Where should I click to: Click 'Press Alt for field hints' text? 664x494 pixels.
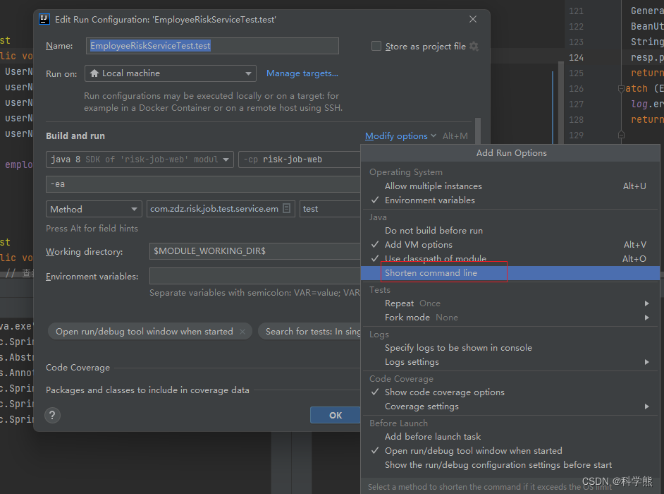pos(92,229)
